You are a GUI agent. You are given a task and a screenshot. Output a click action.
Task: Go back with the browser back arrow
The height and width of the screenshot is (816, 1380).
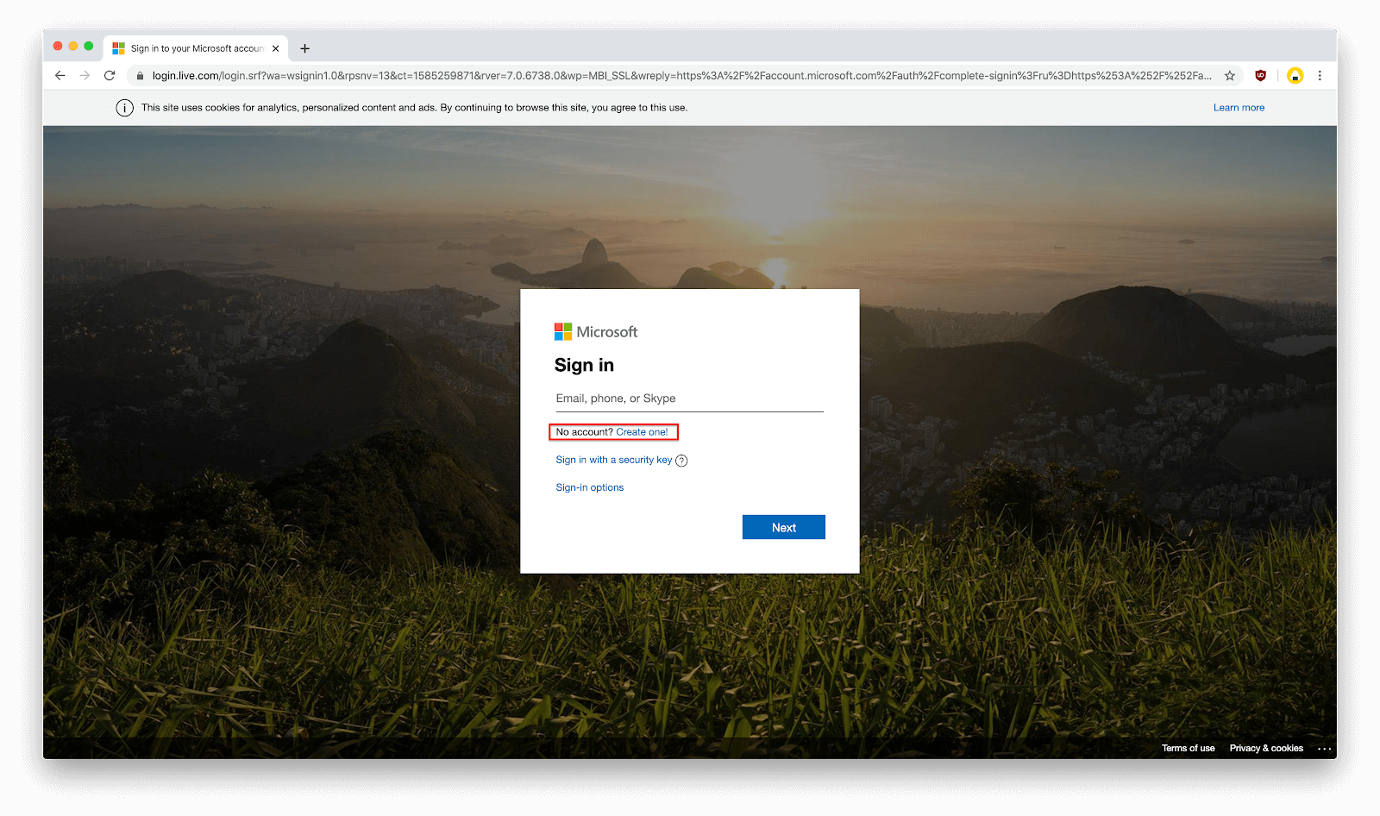pos(60,76)
